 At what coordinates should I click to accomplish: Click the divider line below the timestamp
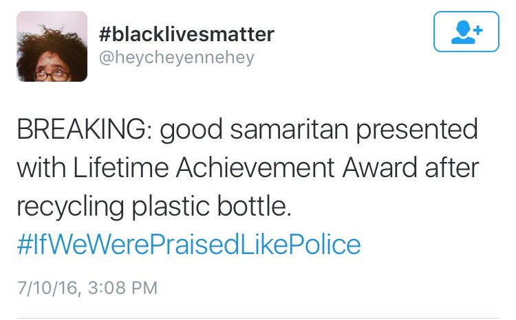(258, 318)
